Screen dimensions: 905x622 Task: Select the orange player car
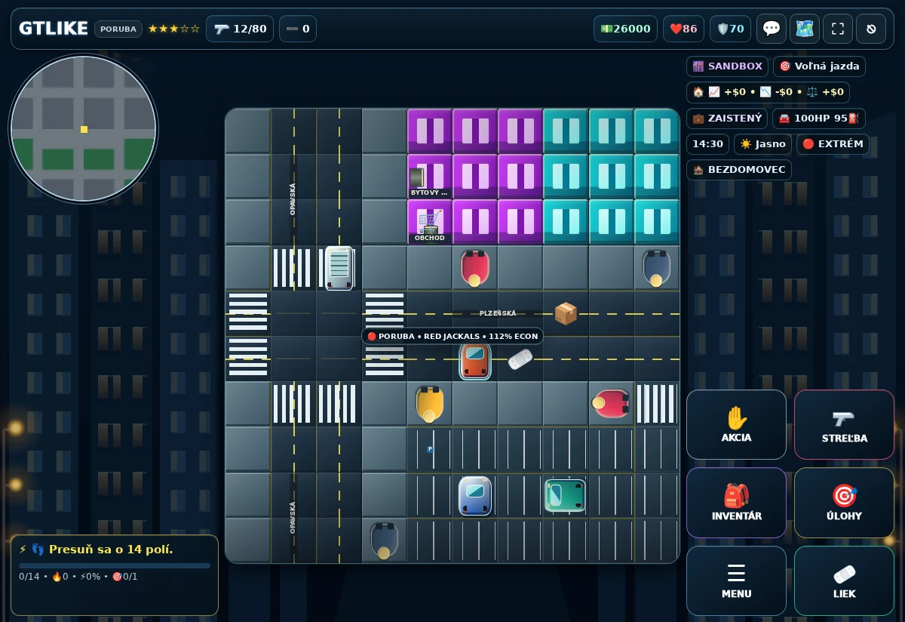[475, 360]
